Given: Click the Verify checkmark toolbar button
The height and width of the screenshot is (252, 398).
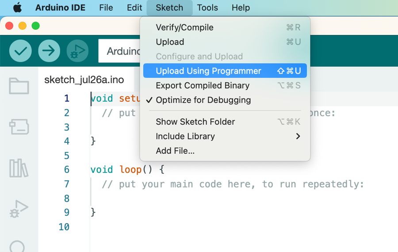Looking at the screenshot, I should click(x=20, y=51).
